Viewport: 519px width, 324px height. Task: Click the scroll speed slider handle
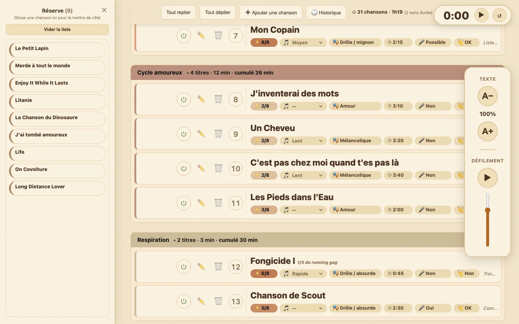pos(488,210)
